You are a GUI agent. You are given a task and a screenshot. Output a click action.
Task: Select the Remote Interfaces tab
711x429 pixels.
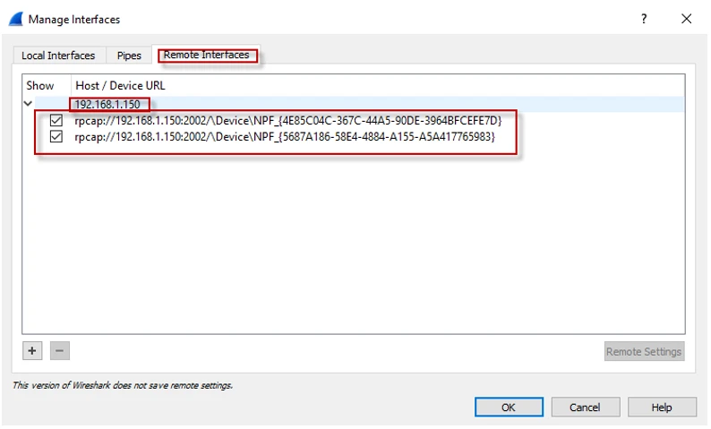[x=206, y=56]
